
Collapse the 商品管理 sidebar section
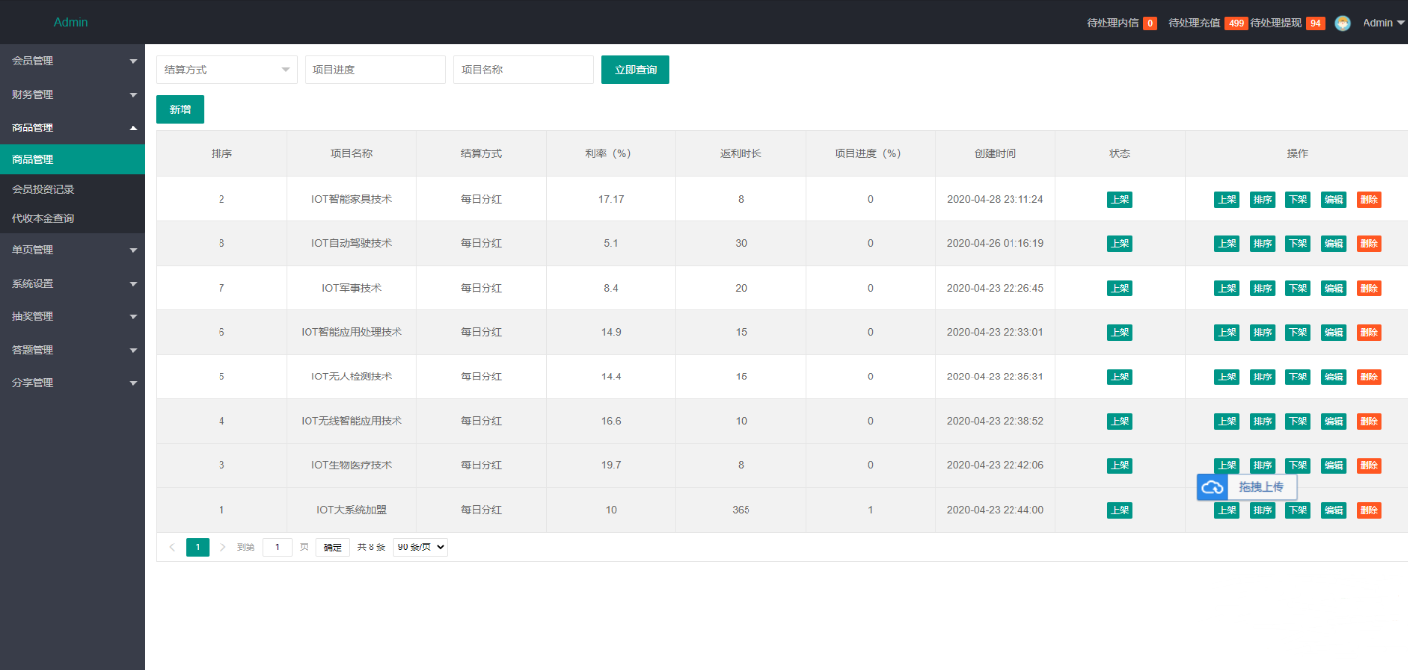tap(72, 127)
